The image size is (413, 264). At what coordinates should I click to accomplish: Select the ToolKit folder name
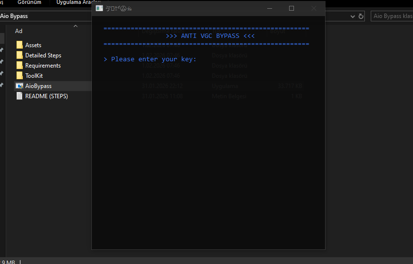coord(34,76)
